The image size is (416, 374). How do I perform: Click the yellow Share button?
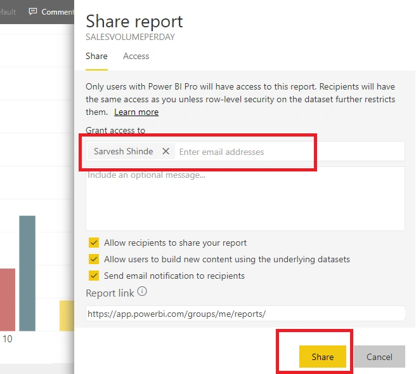click(323, 356)
